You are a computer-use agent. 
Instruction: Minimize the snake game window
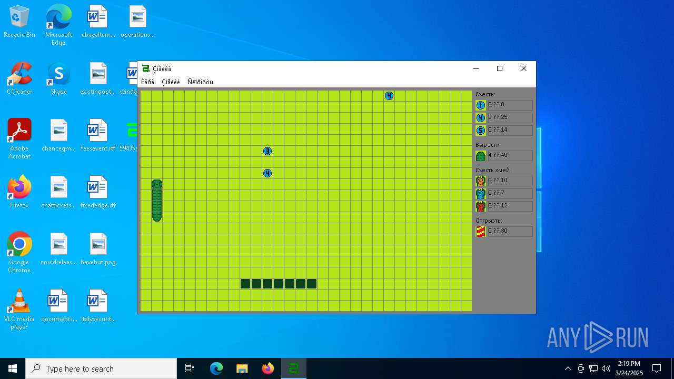[476, 68]
